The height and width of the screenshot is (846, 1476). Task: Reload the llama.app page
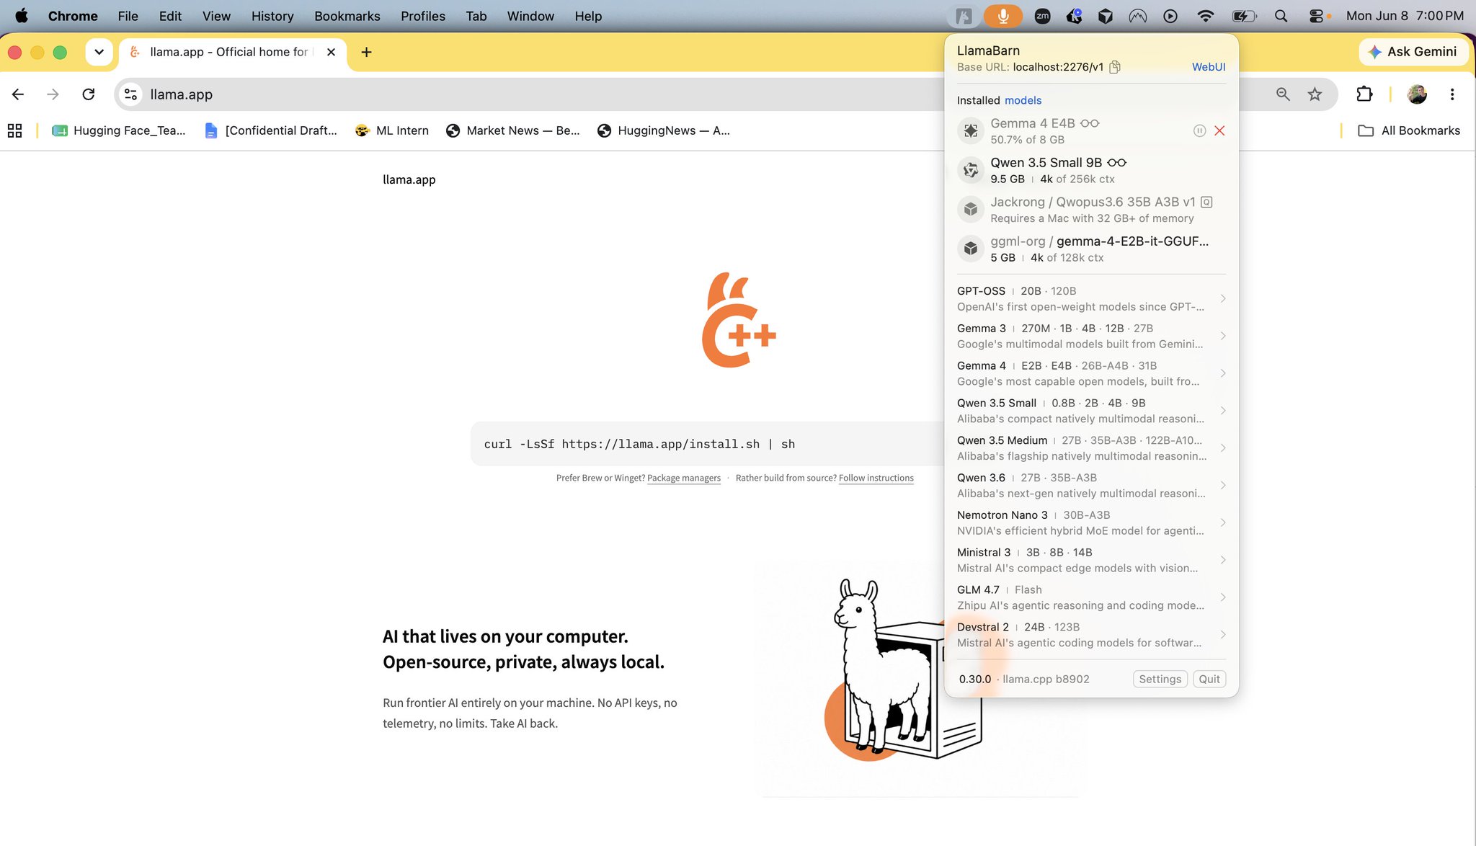click(x=88, y=94)
